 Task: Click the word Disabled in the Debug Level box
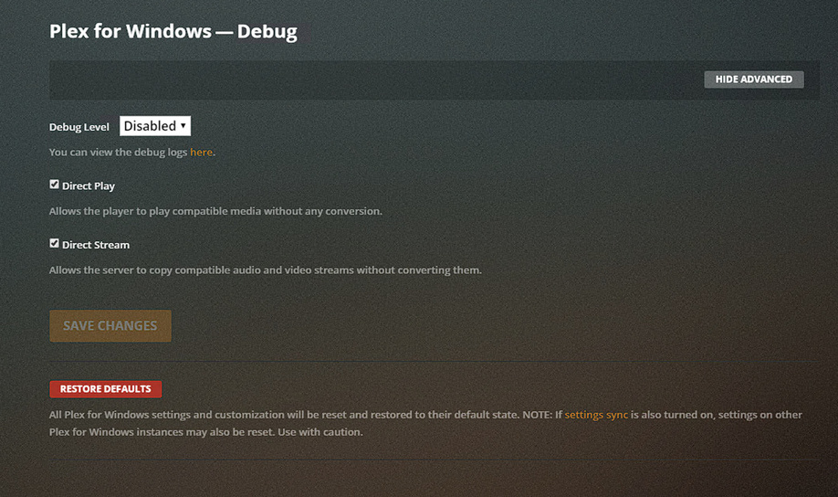click(x=149, y=126)
